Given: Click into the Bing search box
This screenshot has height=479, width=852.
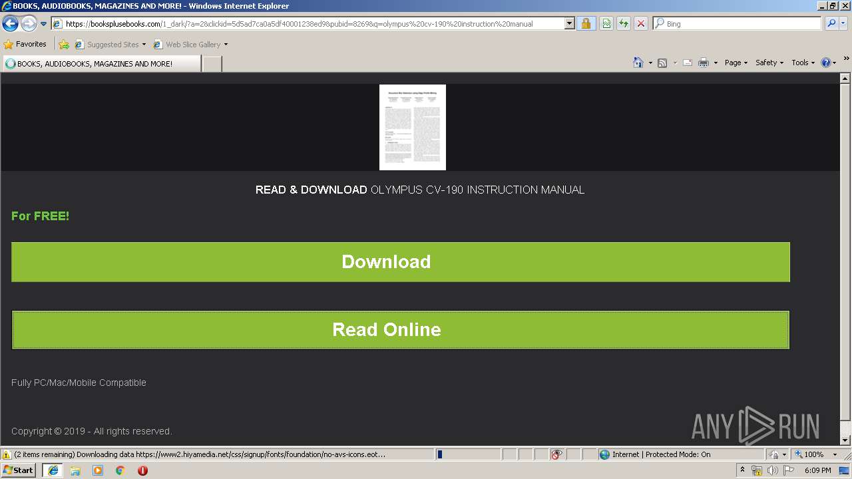Looking at the screenshot, I should coord(742,24).
